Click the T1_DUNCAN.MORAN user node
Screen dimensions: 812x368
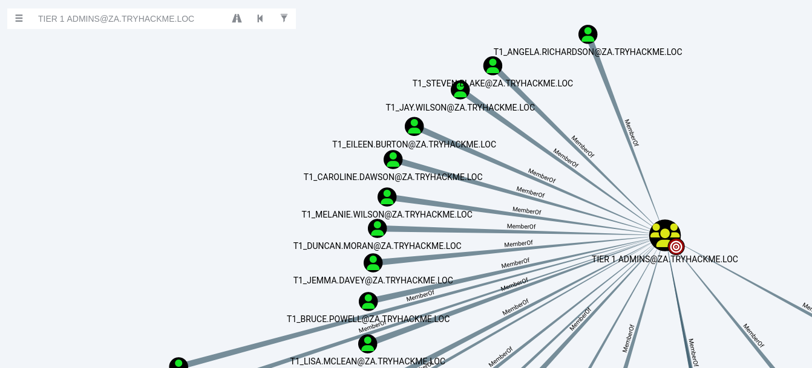coord(378,228)
